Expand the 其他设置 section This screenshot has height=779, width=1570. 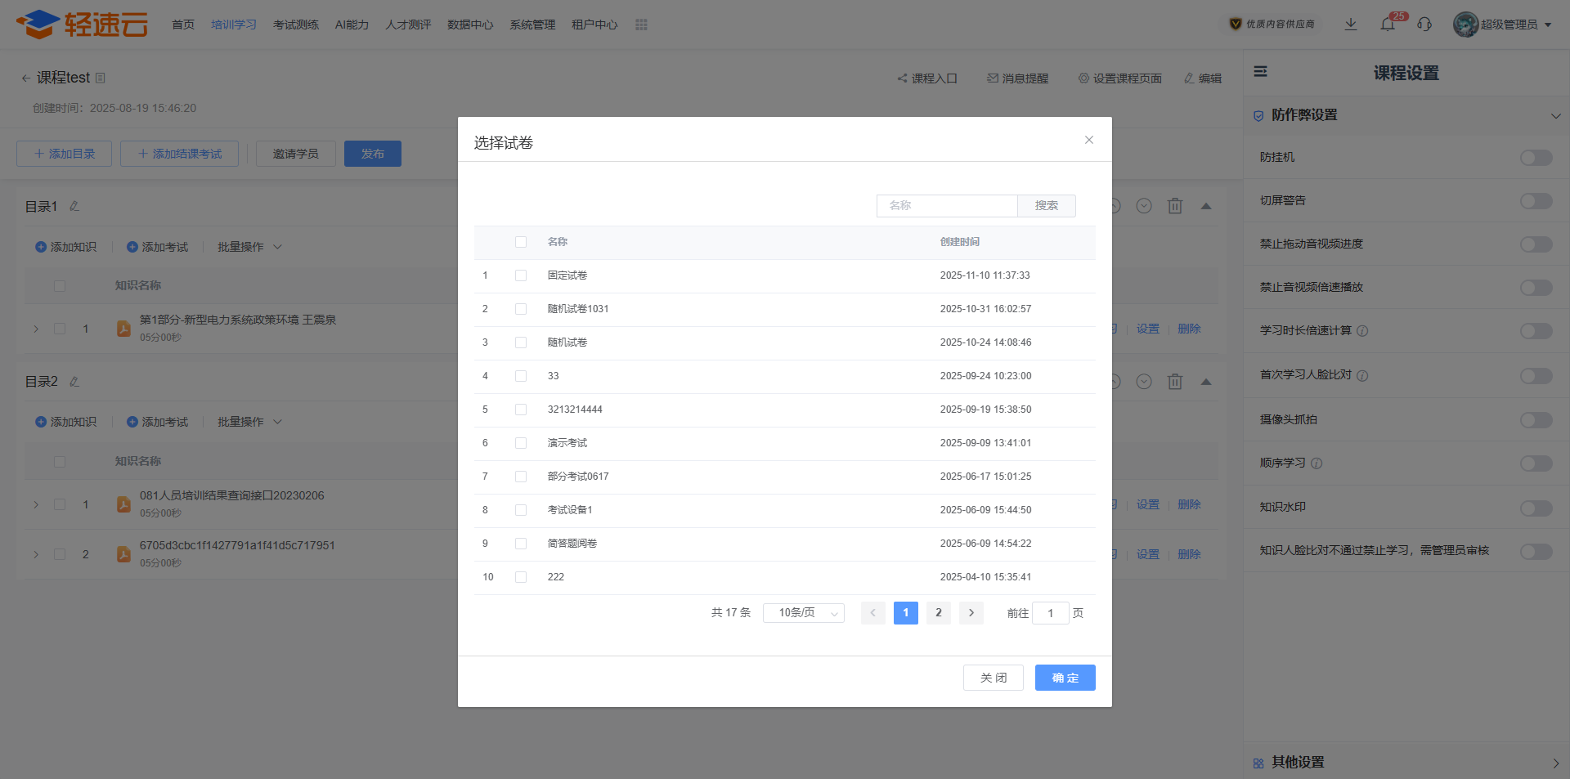1555,763
